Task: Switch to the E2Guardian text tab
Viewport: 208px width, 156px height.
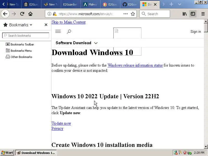Action: tap(71, 4)
